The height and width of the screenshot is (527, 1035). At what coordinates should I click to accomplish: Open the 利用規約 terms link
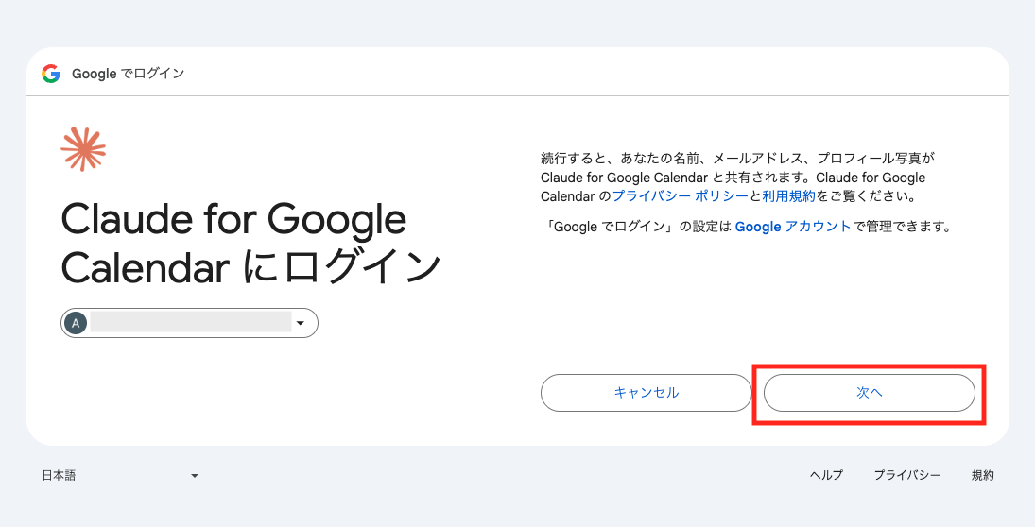tap(789, 195)
